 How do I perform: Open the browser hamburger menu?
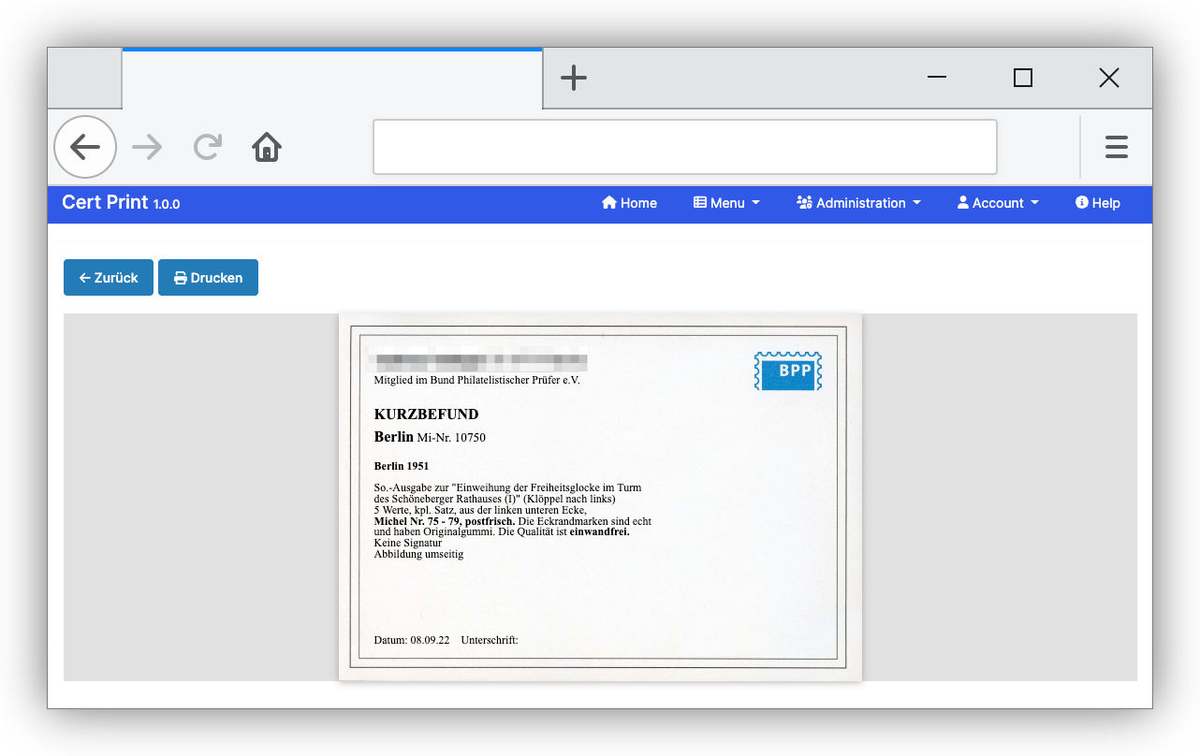[1116, 147]
